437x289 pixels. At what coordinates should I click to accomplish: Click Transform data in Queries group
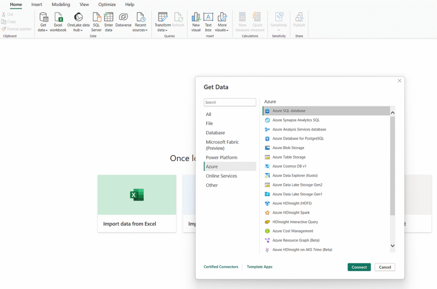pyautogui.click(x=163, y=22)
